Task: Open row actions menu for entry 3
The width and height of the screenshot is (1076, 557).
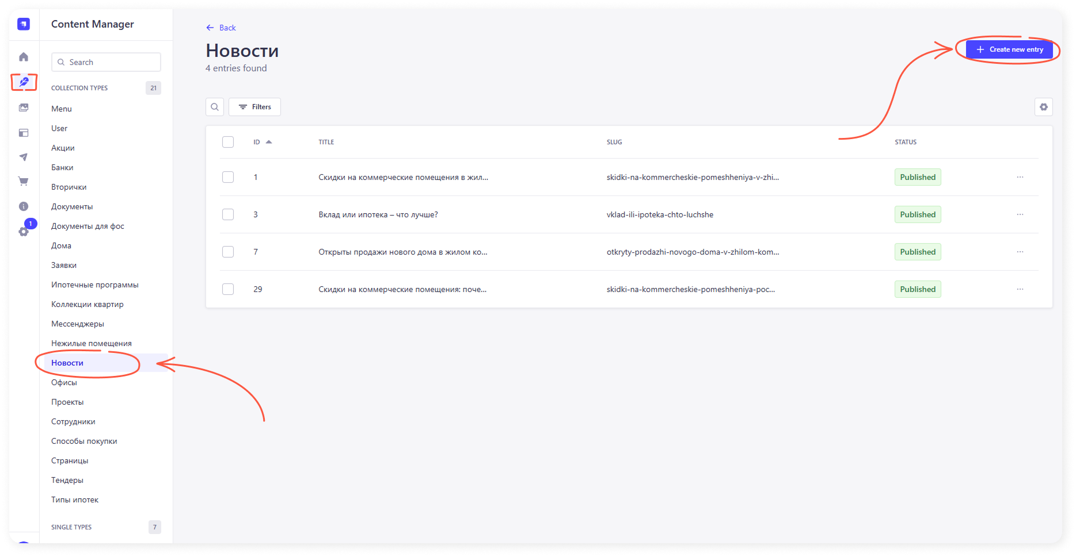Action: [x=1020, y=214]
